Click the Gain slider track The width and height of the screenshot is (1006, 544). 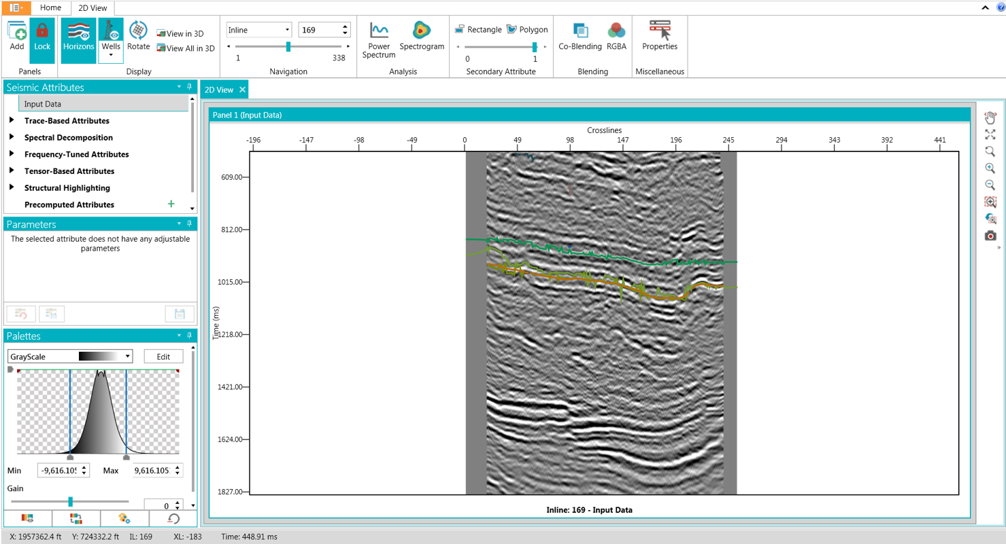70,502
